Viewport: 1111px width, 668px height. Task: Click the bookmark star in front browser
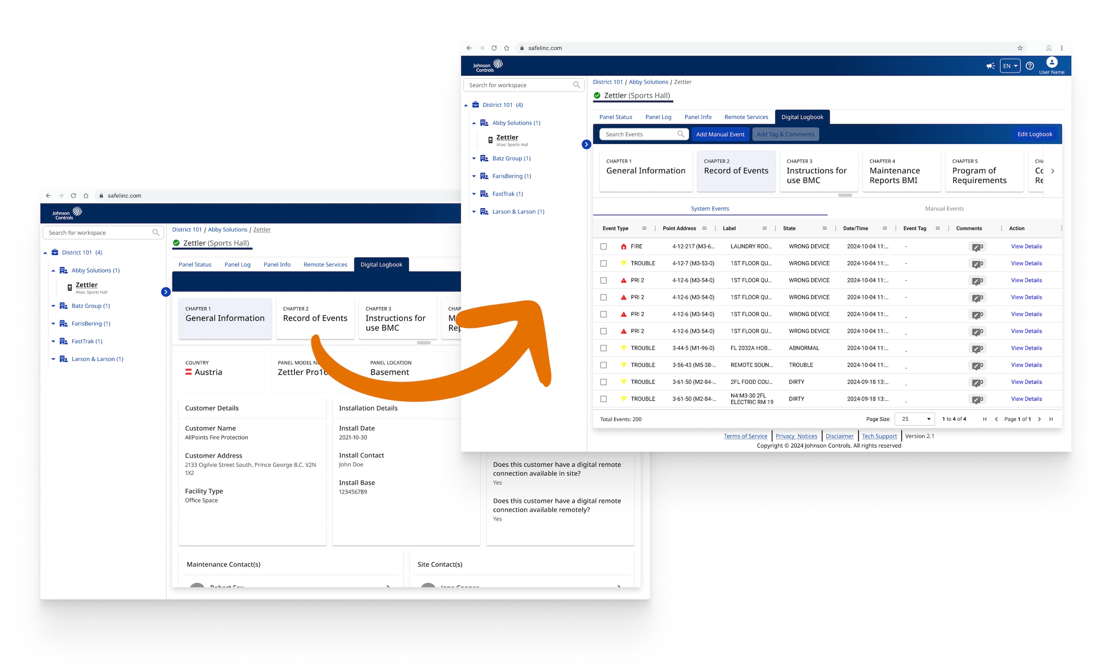[1019, 48]
